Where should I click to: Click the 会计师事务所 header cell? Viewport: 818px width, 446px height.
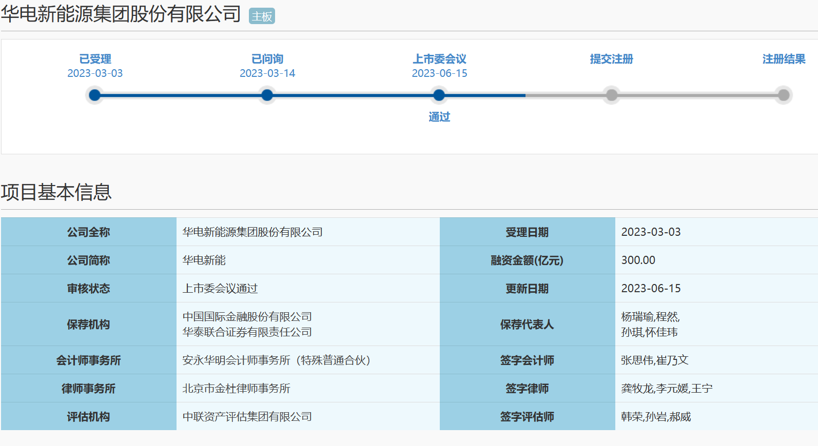89,360
